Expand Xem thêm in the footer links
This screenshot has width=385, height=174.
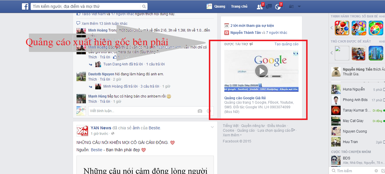click(232, 135)
